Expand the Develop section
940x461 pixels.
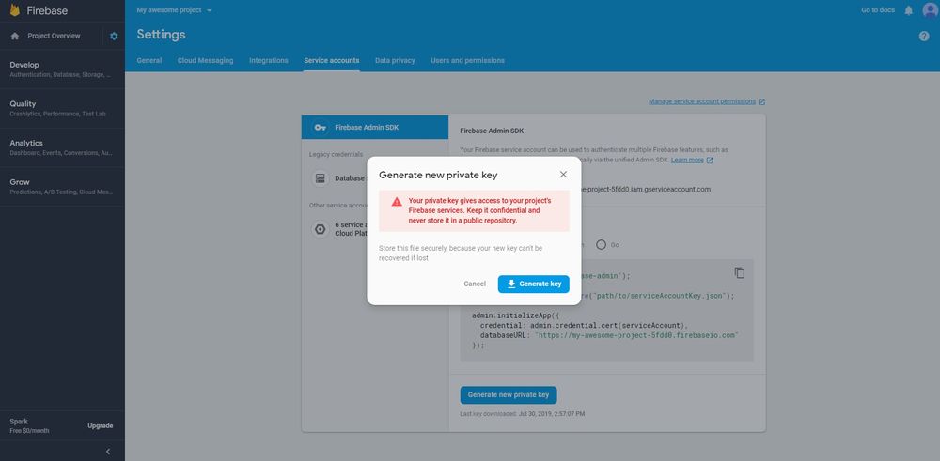coord(62,69)
